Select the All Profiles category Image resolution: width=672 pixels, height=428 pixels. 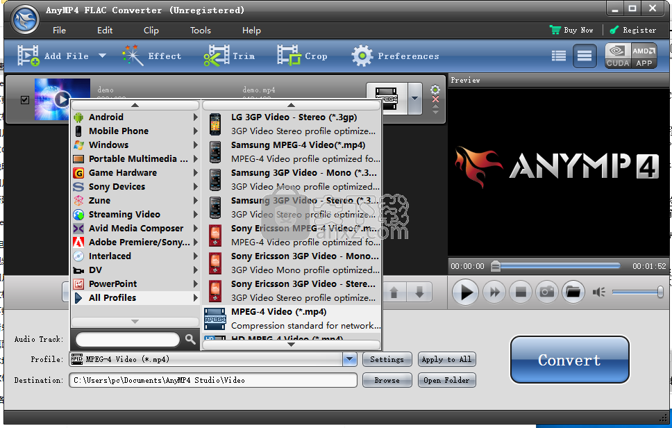click(x=135, y=297)
